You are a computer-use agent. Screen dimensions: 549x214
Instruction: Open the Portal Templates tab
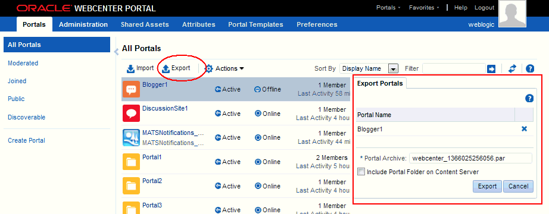click(x=255, y=24)
